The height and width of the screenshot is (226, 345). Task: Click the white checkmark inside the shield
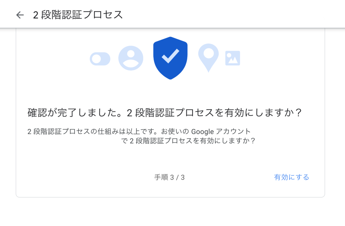coord(170,56)
